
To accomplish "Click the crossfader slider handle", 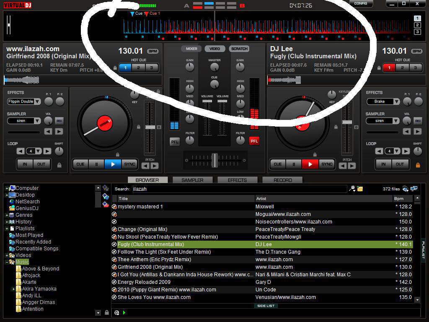I will pyautogui.click(x=215, y=160).
